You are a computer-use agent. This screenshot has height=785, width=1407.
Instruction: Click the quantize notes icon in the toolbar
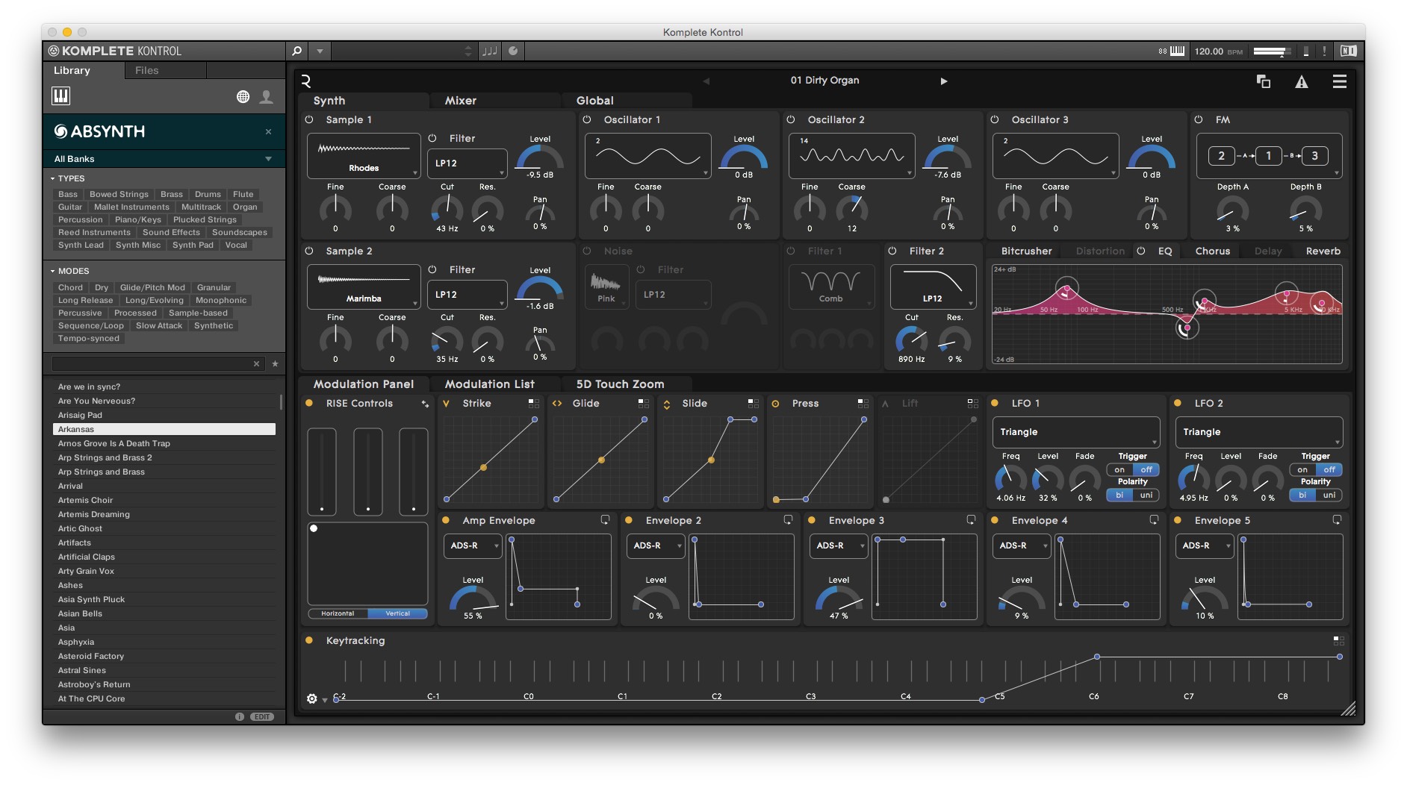point(491,51)
